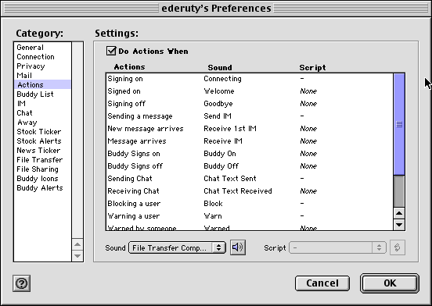
Task: Click the Warn sound cell
Action: 213,216
